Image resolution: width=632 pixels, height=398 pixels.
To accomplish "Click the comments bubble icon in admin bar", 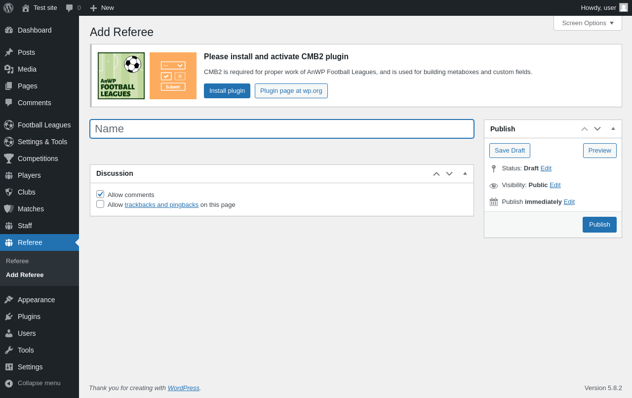I will (x=70, y=8).
